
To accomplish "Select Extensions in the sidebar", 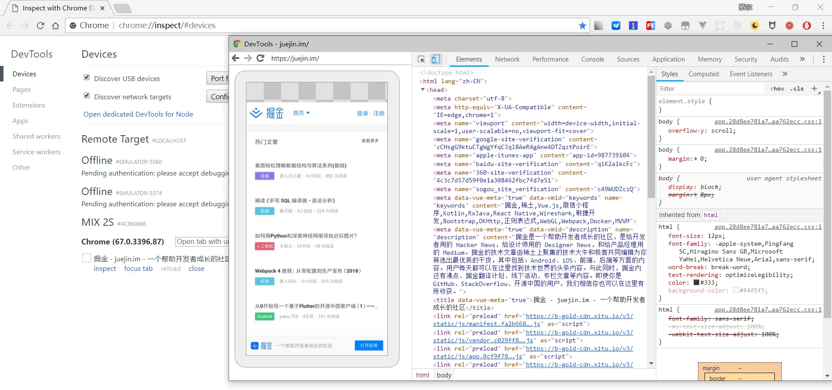I will (x=29, y=105).
